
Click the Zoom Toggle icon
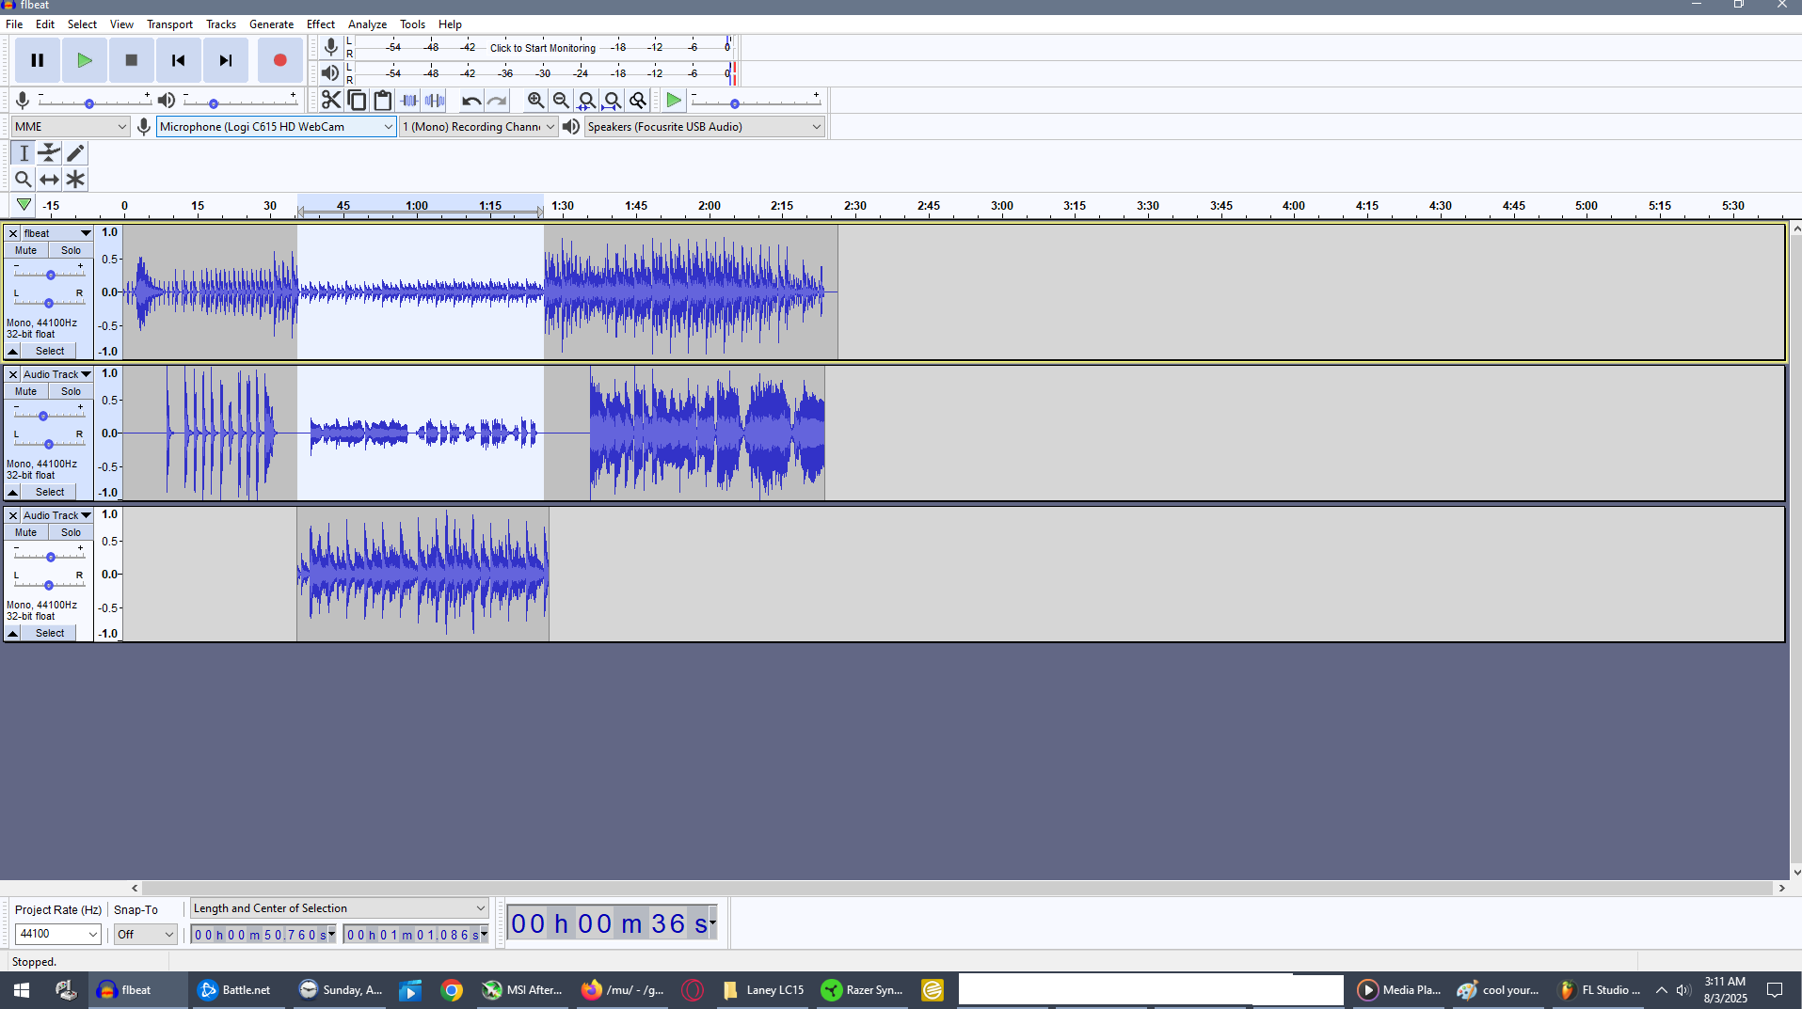click(637, 100)
